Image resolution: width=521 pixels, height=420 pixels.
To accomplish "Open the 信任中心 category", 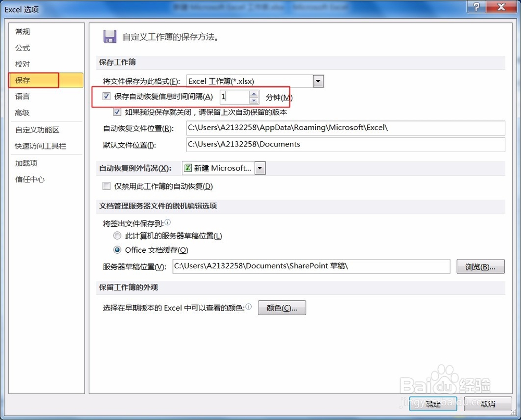I will click(x=30, y=179).
